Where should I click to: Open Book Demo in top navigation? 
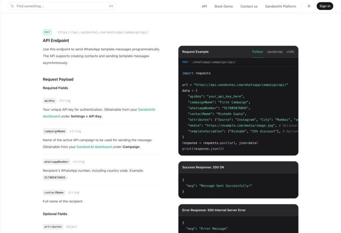223,6
